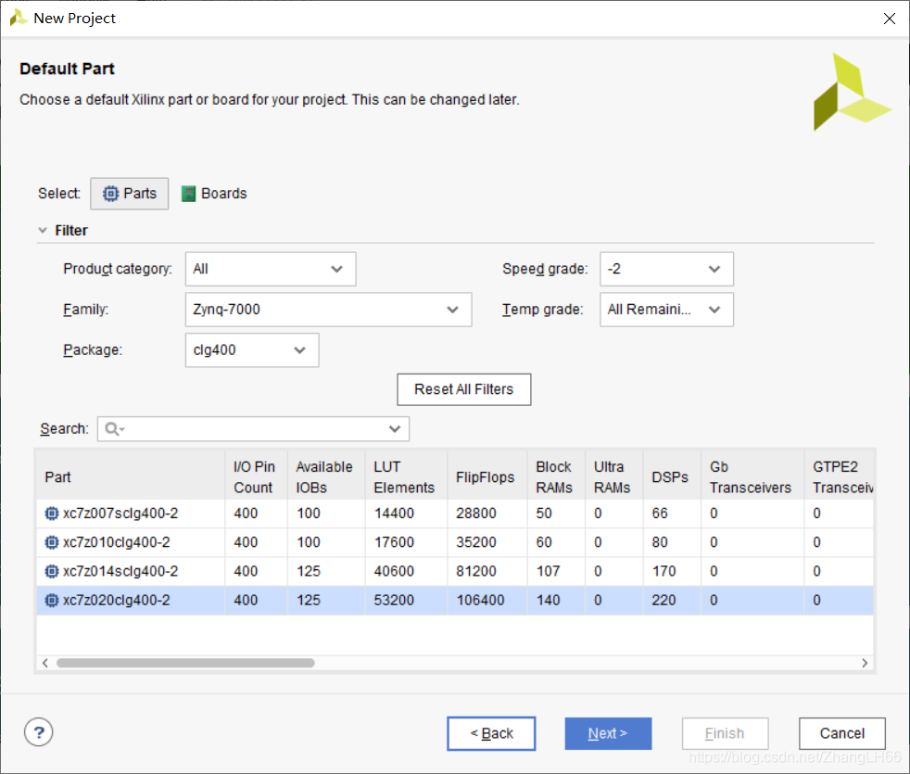Viewport: 910px width, 774px height.
Task: Click DSPs value 170
Action: coord(664,571)
